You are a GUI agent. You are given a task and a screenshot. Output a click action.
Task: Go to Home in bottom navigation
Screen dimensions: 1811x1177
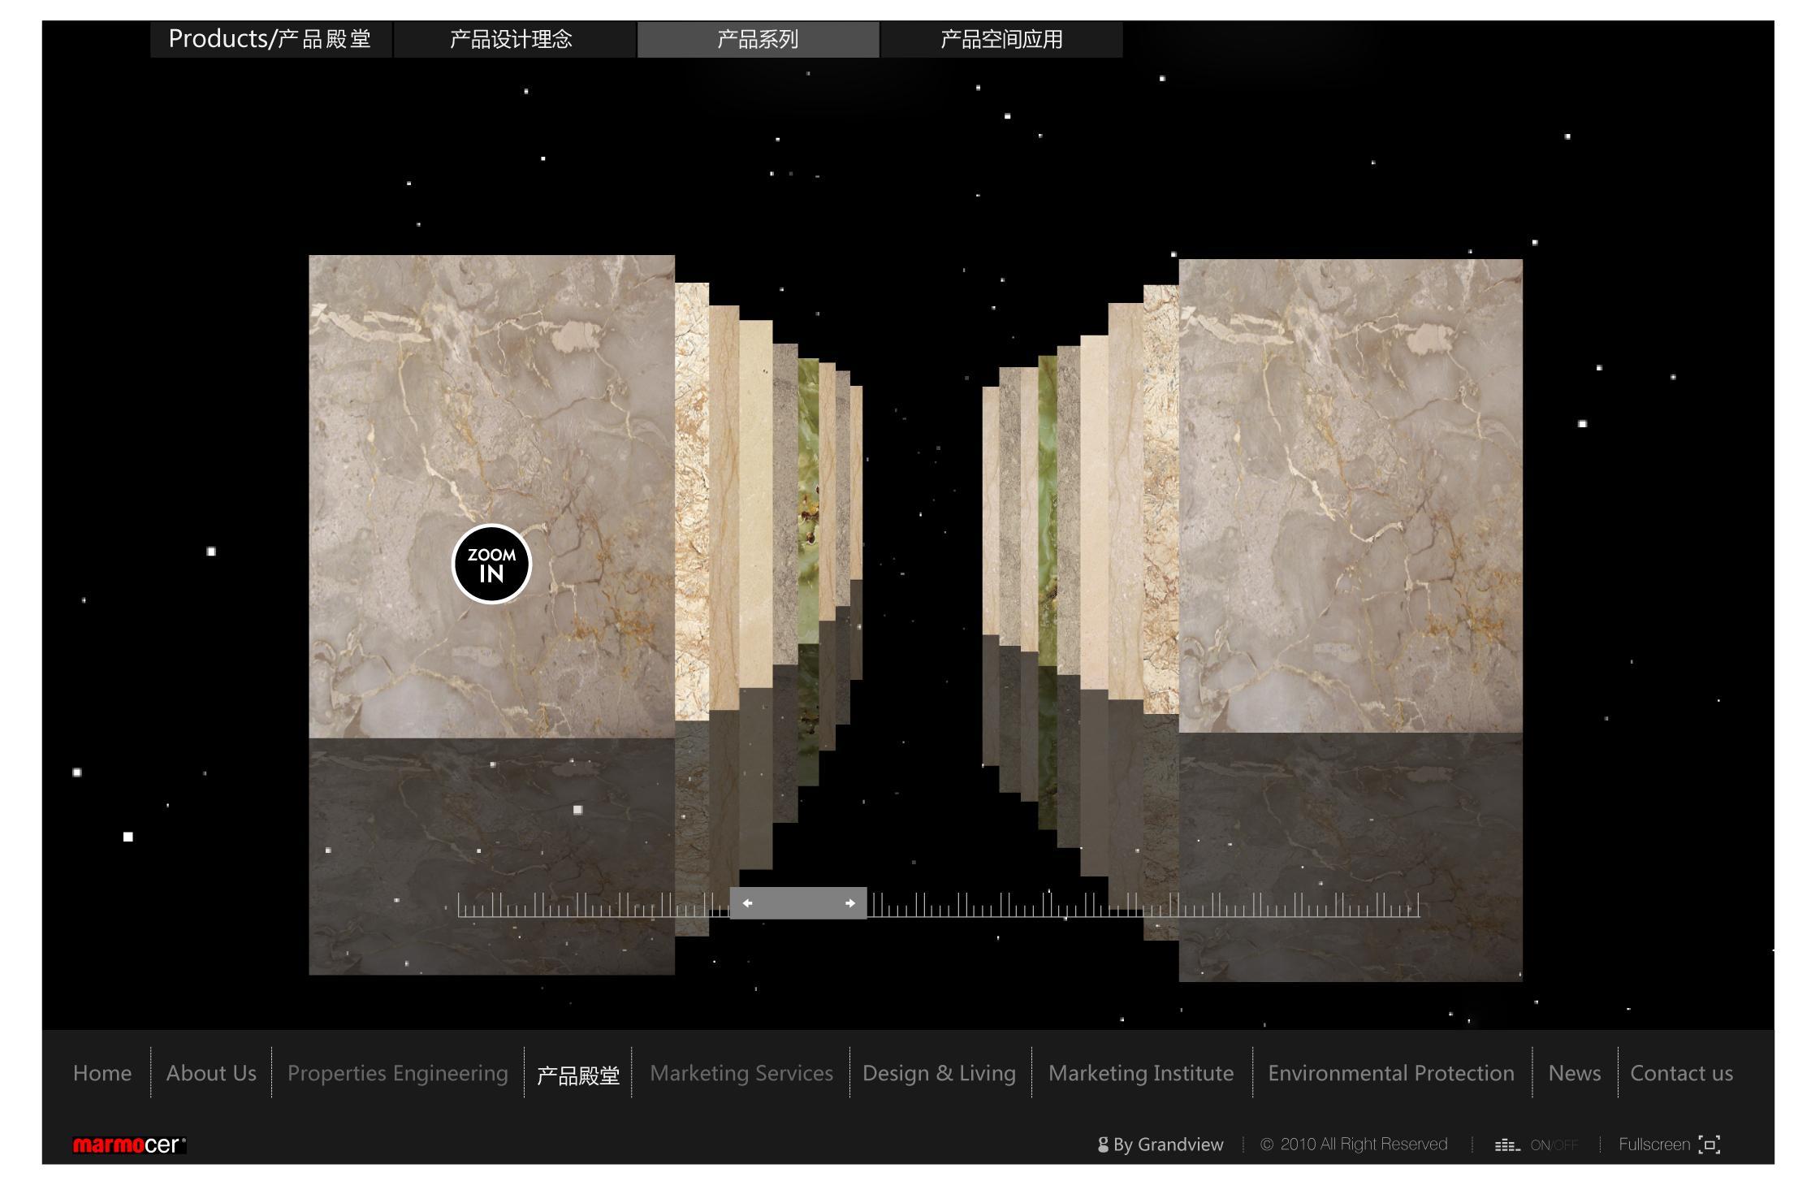pos(102,1073)
